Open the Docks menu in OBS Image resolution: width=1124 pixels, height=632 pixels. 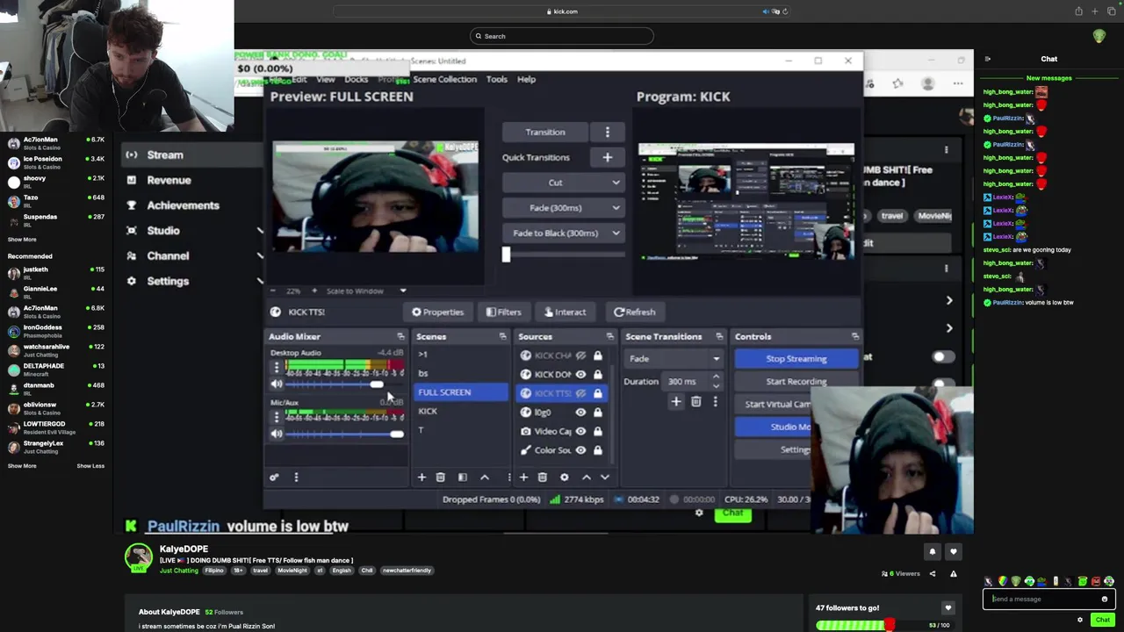[x=356, y=79]
